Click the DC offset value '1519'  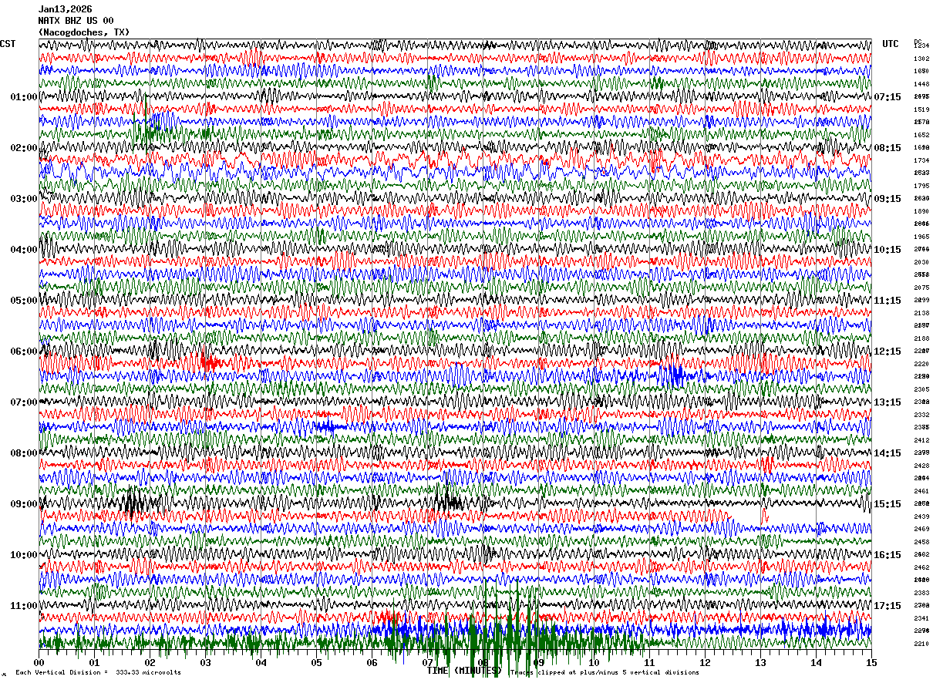point(921,109)
